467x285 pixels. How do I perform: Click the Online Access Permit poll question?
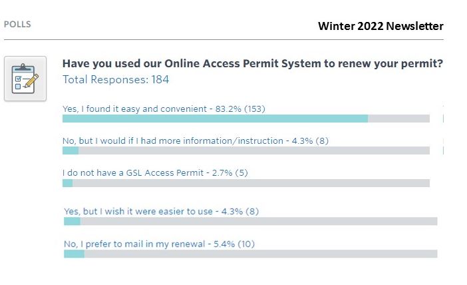tap(253, 64)
